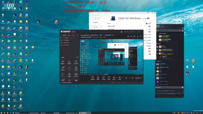Open Microsoft Edge desktop icon
Screen dimensions: 203x114
coord(3,55)
